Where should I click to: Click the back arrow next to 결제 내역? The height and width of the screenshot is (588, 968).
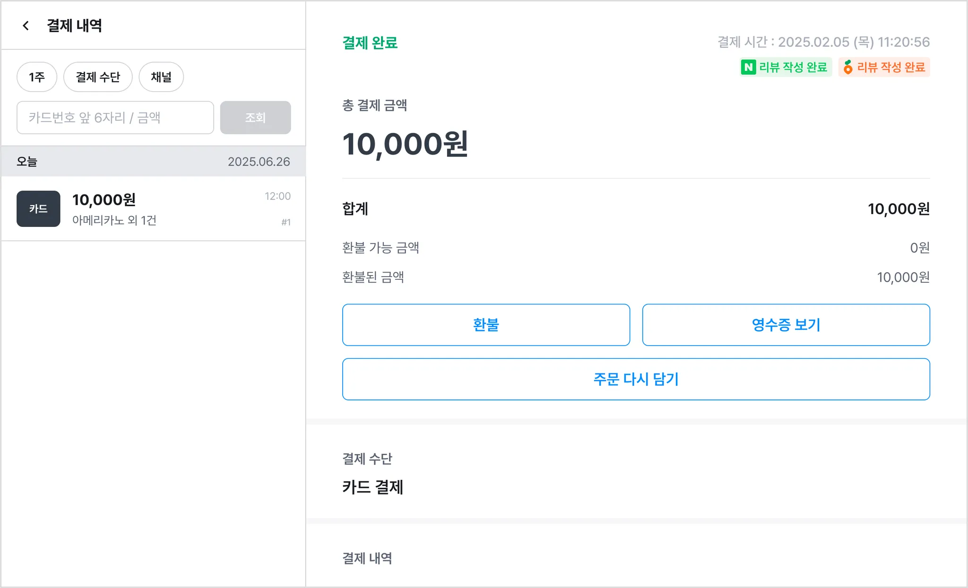[26, 26]
